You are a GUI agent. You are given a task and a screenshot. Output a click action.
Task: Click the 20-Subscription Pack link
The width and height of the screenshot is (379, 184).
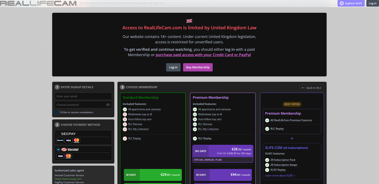coord(283,160)
